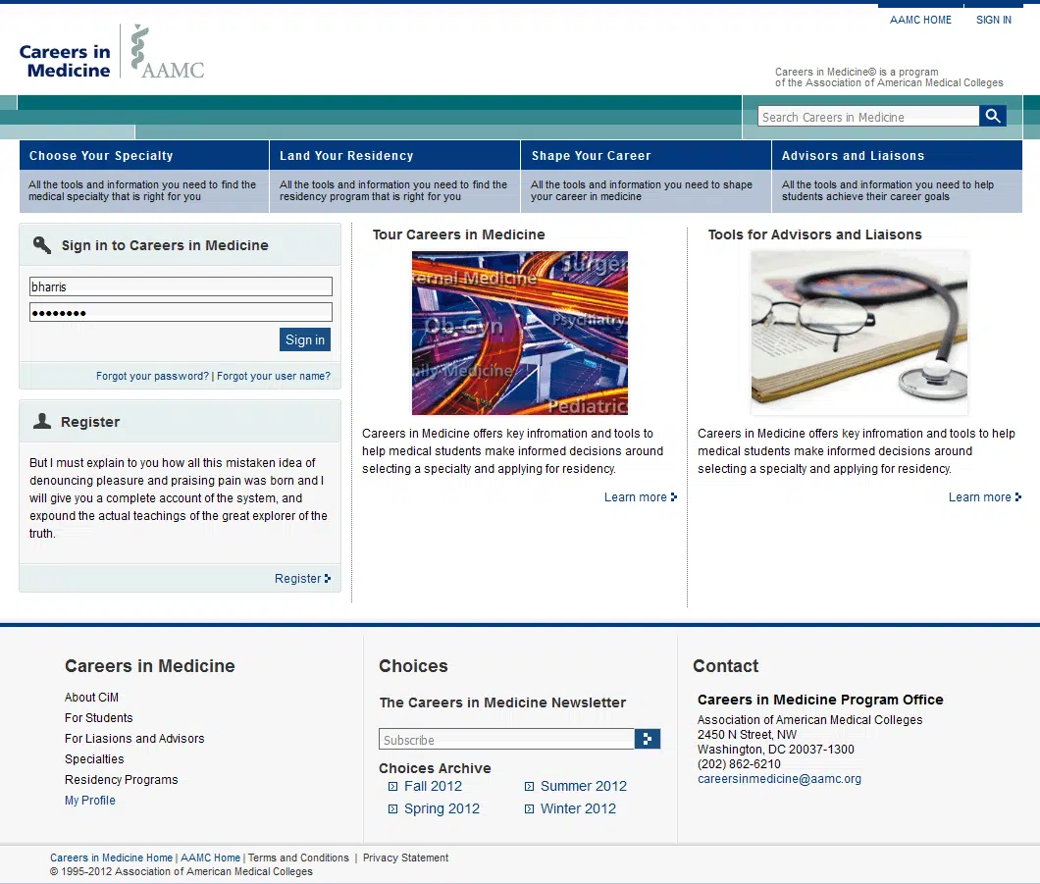The width and height of the screenshot is (1040, 884).
Task: Open Specialties footer link
Action: (x=94, y=759)
